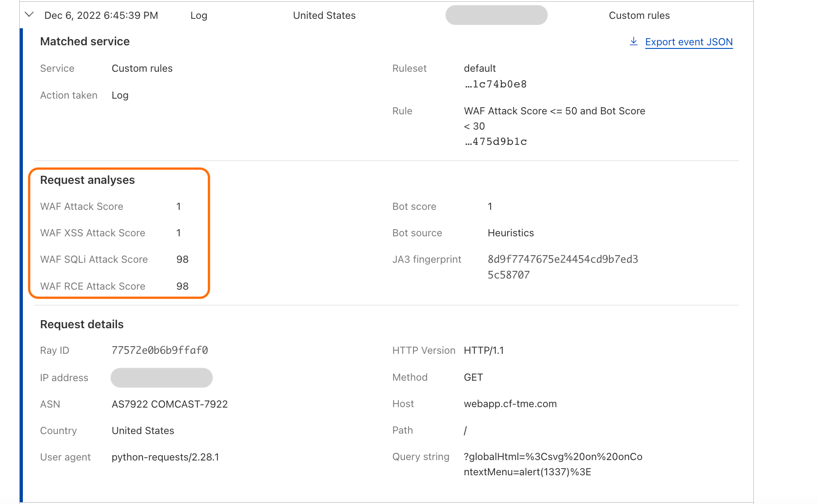The width and height of the screenshot is (817, 504).
Task: Click the Service value Custom rules
Action: pyautogui.click(x=142, y=68)
